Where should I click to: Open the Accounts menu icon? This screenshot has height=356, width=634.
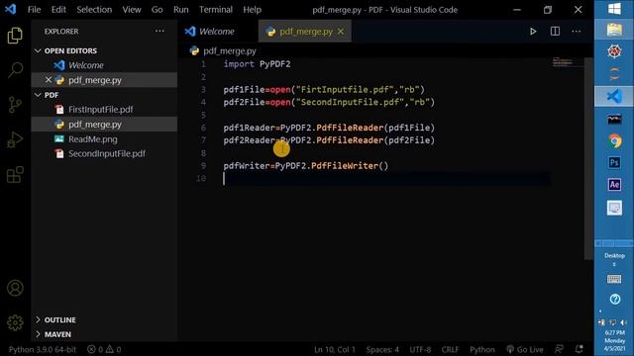(15, 288)
